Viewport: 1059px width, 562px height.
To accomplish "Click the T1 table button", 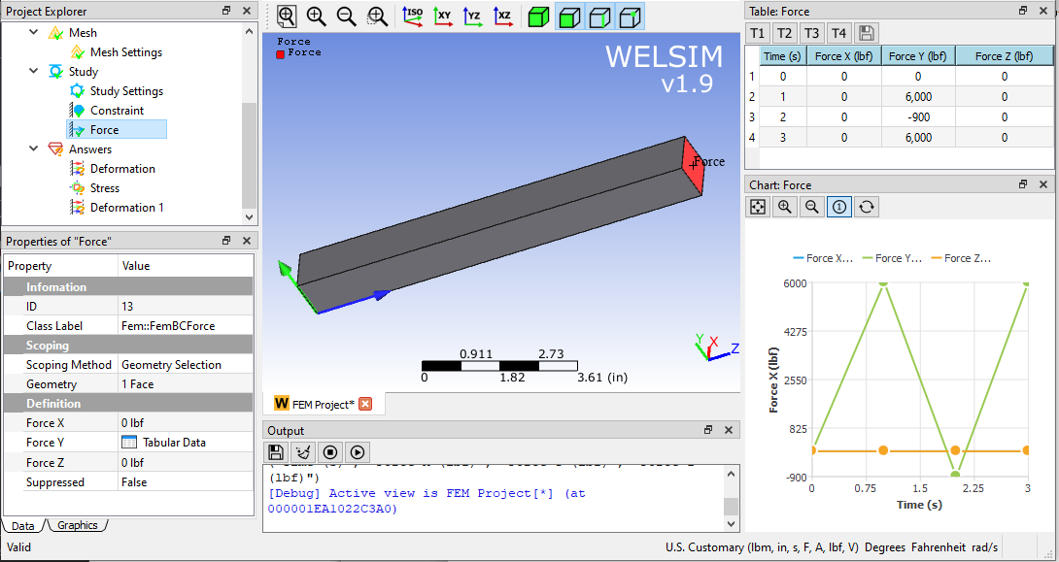I will (x=758, y=33).
